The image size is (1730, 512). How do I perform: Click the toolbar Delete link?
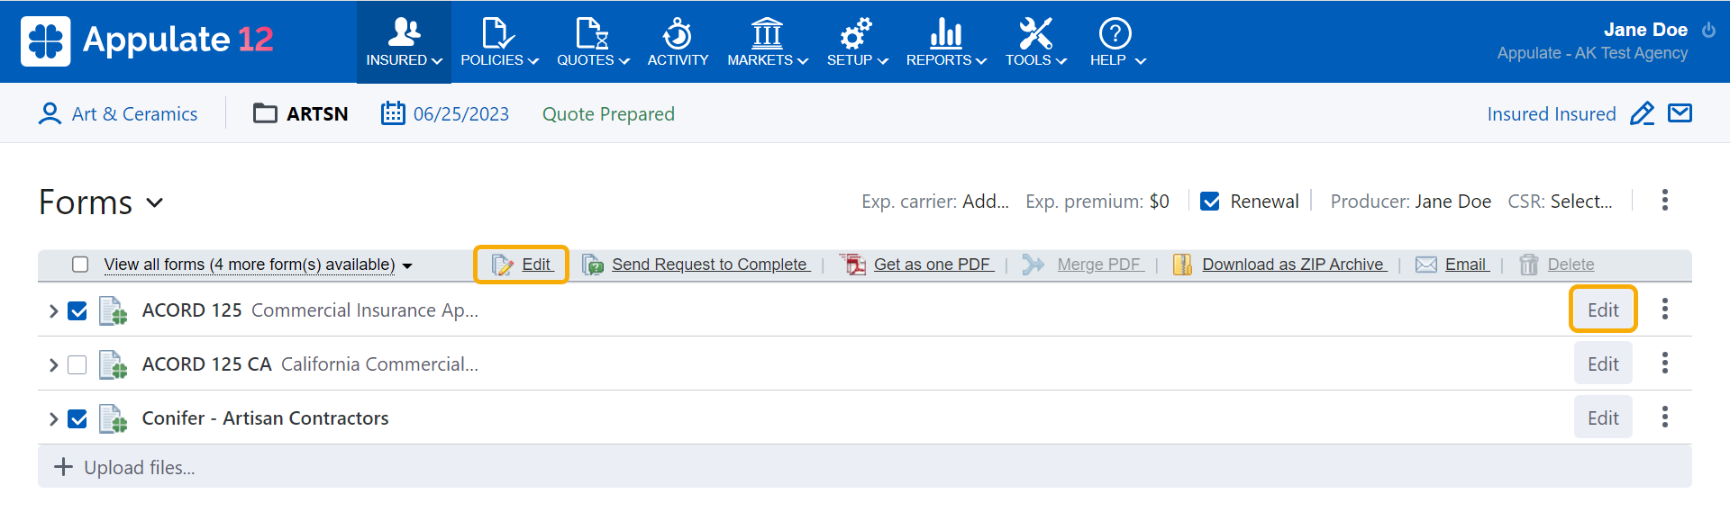click(x=1571, y=265)
